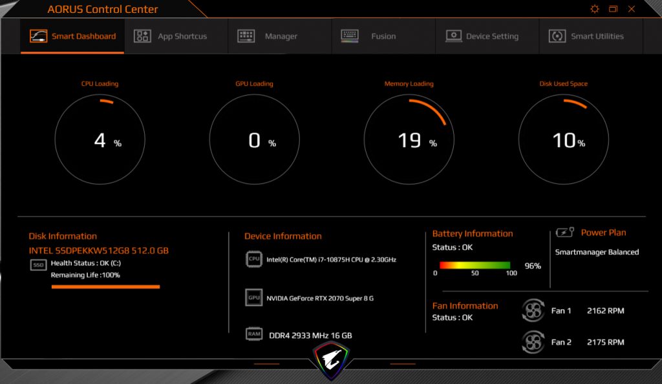Click the GPU Loading gauge
The width and height of the screenshot is (662, 384).
click(255, 139)
